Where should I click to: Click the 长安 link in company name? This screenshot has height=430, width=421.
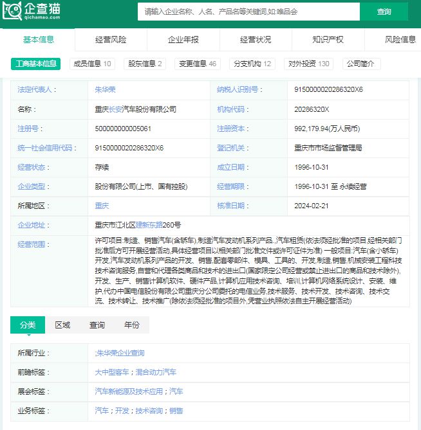(115, 109)
